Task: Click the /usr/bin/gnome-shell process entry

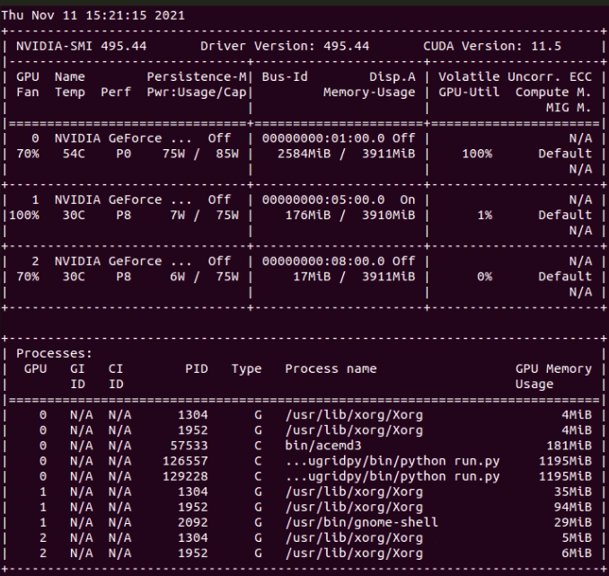Action: (360, 522)
